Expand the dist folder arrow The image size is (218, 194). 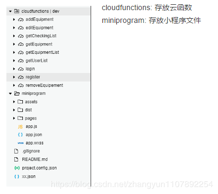[14, 110]
